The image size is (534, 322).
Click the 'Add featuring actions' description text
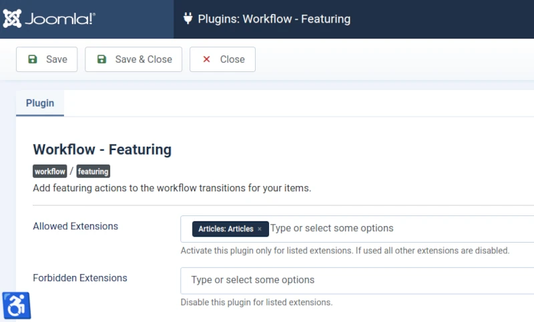172,188
